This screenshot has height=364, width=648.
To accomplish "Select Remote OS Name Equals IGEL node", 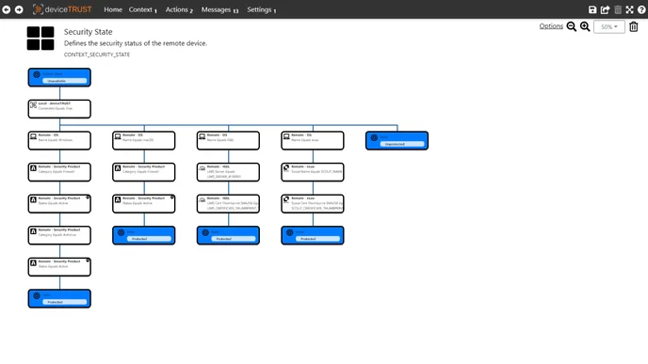I will (228, 141).
